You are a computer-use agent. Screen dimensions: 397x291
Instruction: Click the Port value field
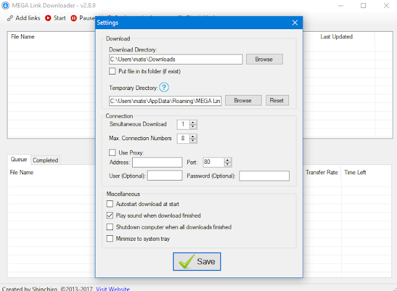pos(213,162)
